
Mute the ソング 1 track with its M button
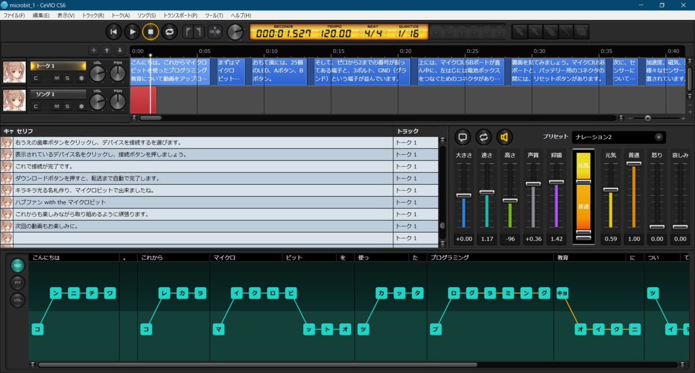(x=56, y=106)
